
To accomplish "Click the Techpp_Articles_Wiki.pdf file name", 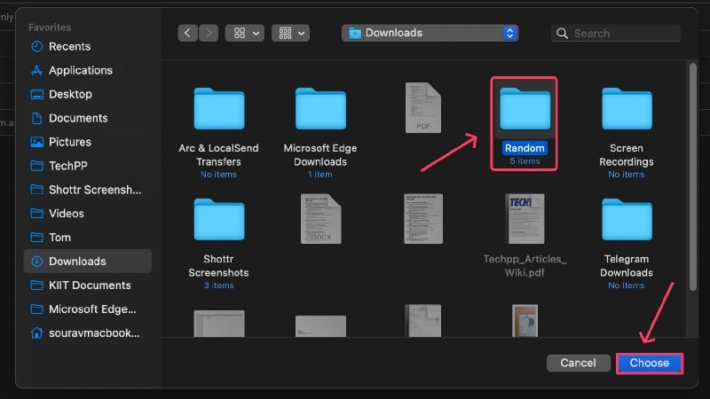I will coord(525,266).
